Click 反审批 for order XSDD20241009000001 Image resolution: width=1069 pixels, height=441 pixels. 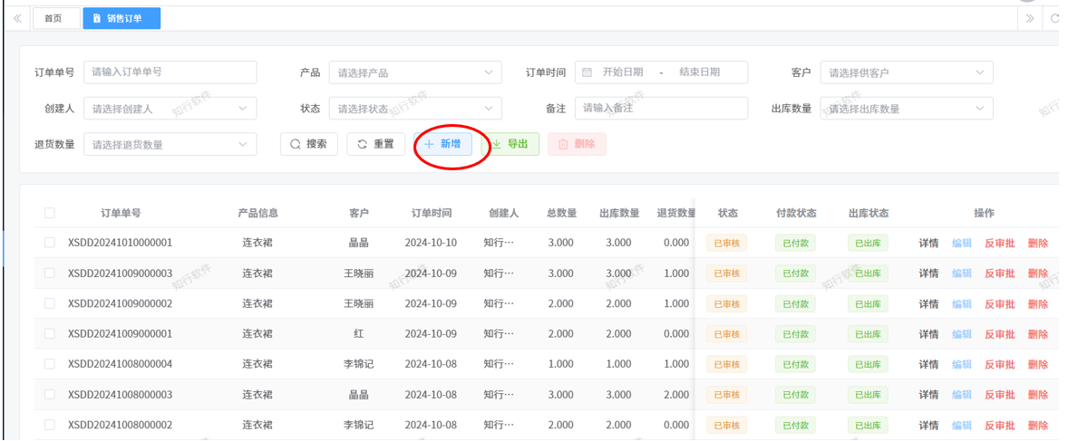click(x=1000, y=334)
